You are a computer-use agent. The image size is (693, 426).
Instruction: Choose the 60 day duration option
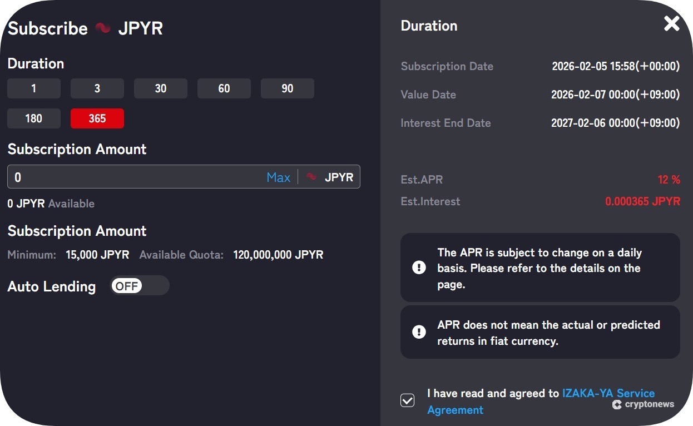pyautogui.click(x=224, y=88)
